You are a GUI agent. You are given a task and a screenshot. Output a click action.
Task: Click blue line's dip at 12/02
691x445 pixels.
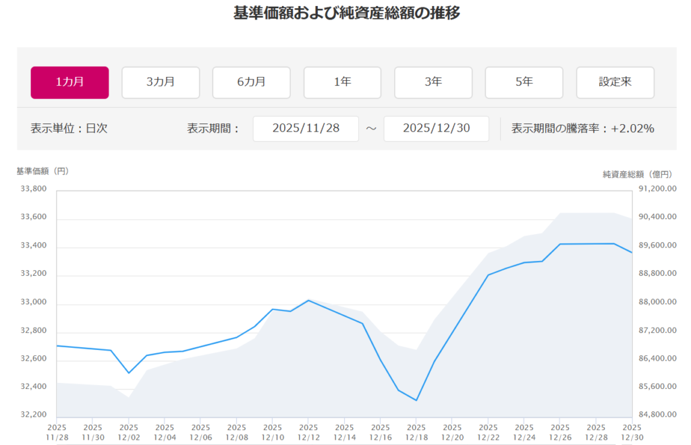129,373
